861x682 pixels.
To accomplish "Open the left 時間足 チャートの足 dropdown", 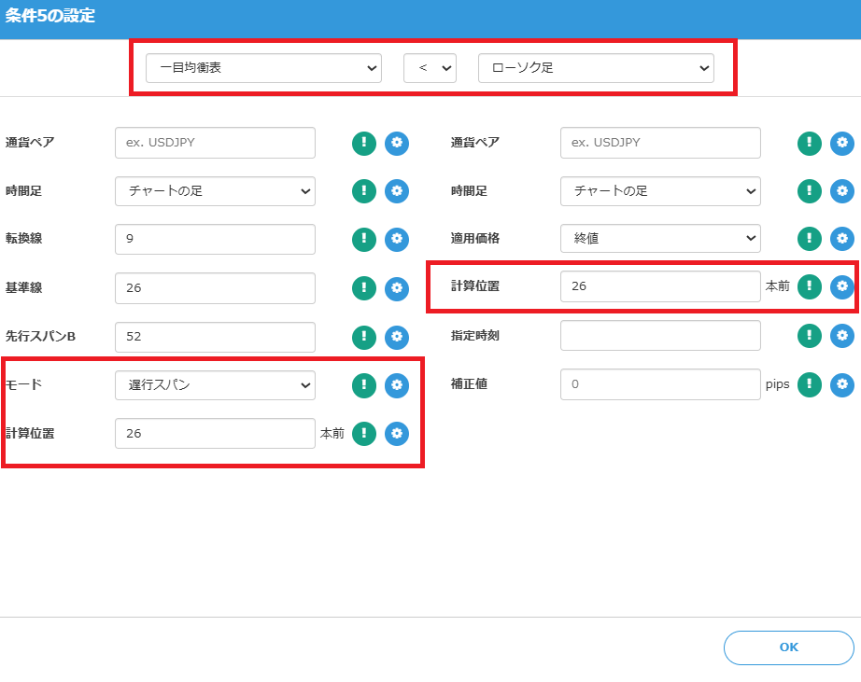I will click(x=215, y=191).
